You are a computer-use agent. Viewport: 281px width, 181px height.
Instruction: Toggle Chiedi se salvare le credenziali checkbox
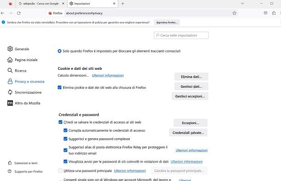pyautogui.click(x=60, y=122)
